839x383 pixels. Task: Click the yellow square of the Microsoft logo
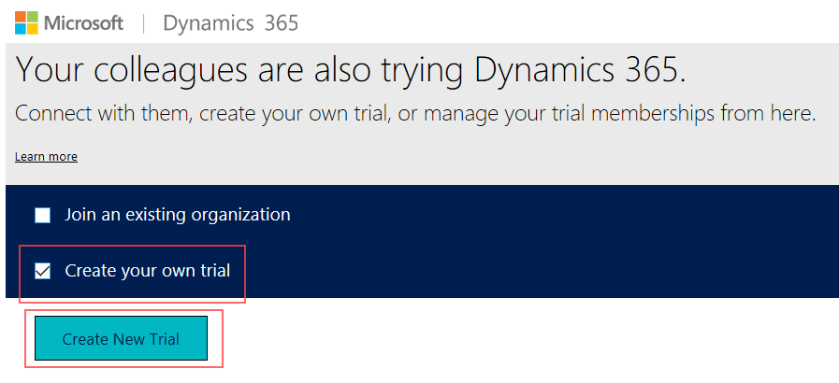tap(31, 28)
